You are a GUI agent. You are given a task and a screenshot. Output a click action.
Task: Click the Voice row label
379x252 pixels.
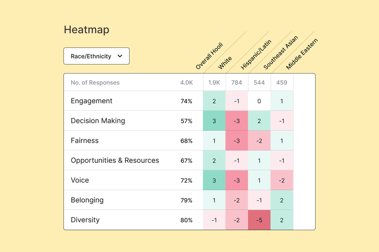[x=80, y=180]
